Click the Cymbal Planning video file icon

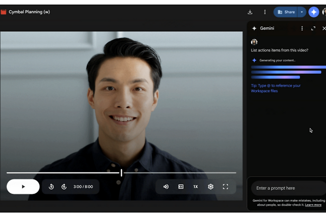pos(3,12)
